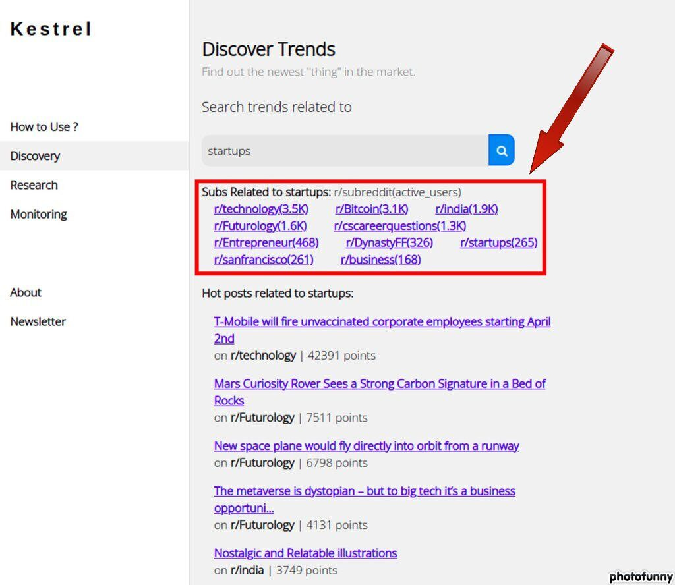Open the r/Entrepreneur(468) subreddit link
This screenshot has width=675, height=585.
tap(266, 243)
